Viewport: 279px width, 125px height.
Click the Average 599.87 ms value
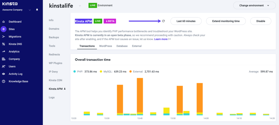pos(266,71)
